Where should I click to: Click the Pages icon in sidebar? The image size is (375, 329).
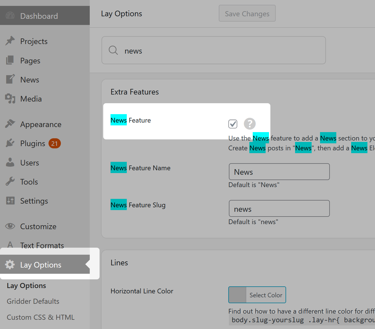pos(10,60)
